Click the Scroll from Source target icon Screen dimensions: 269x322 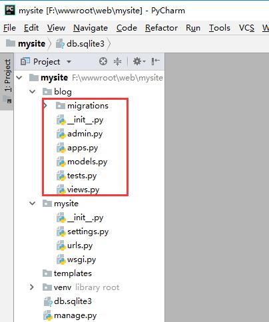pos(103,61)
